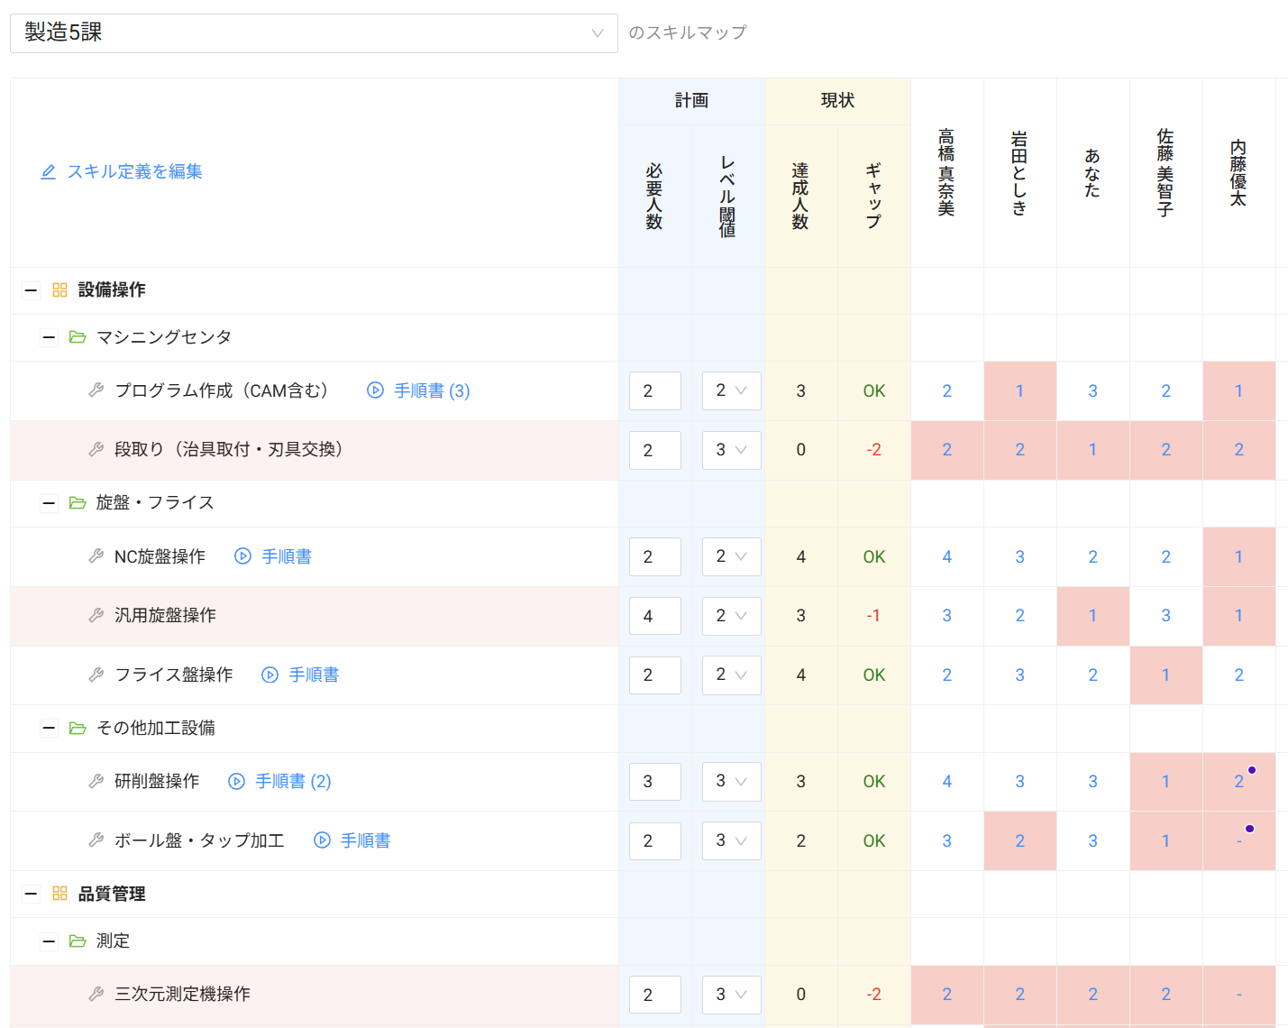Collapse the 測定 group under 品質管理

(49, 941)
